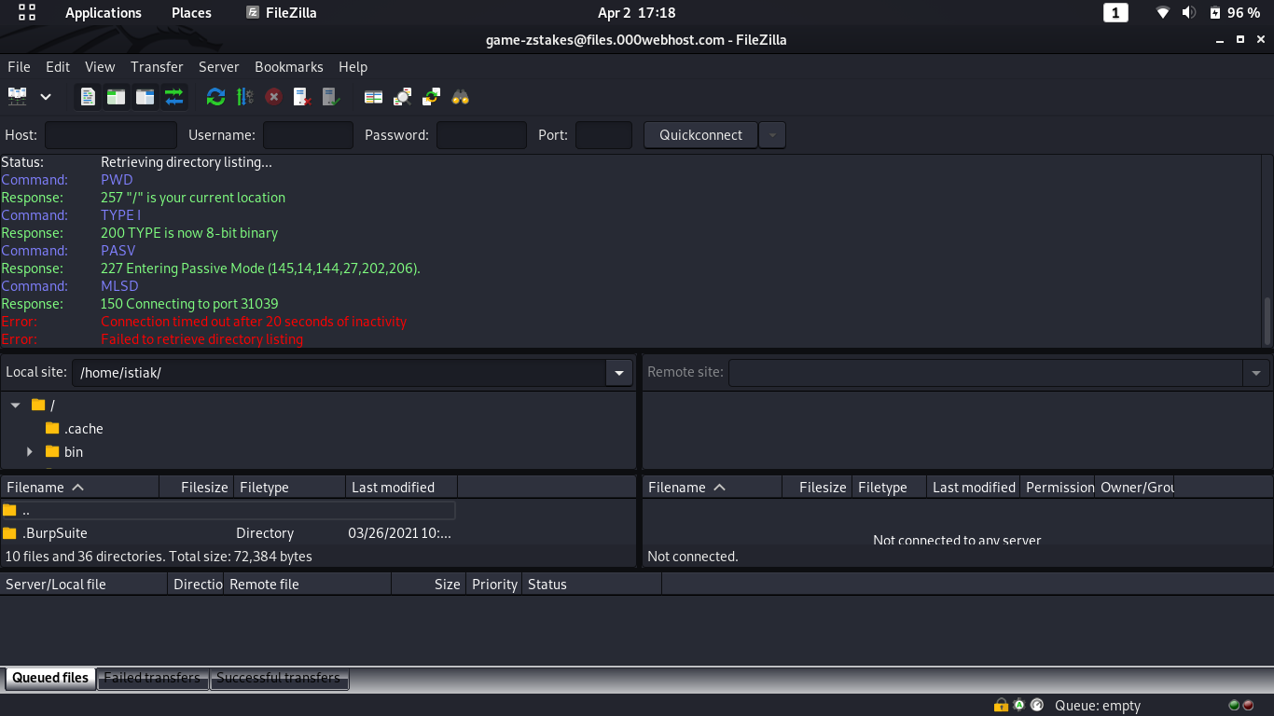Switch to Successful transfers tab

(279, 678)
